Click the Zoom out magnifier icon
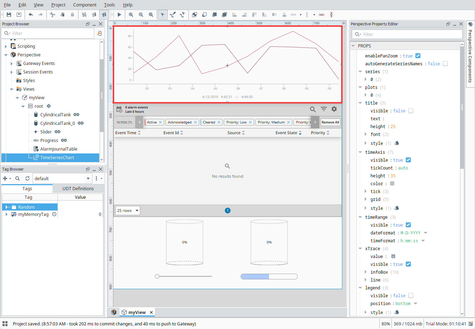The image size is (475, 329). click(141, 15)
